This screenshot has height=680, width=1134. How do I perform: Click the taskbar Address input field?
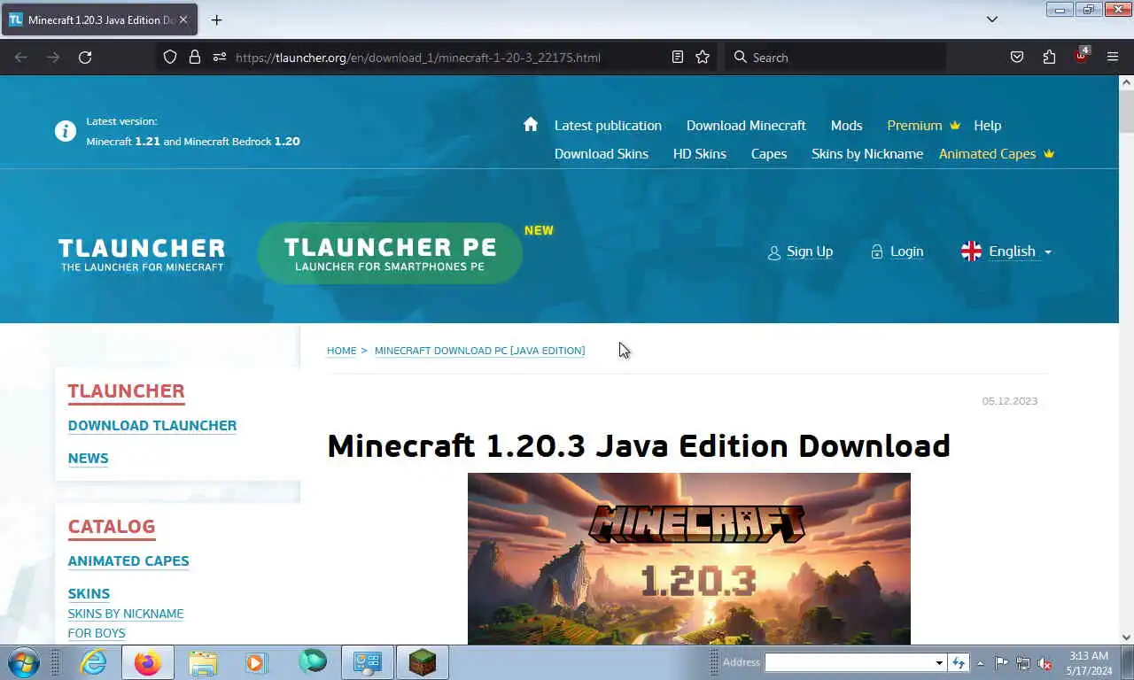pos(849,662)
